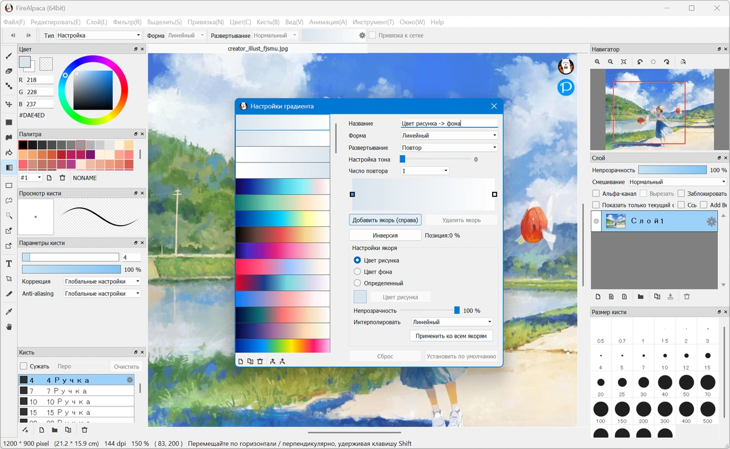Select the Hand pan tool

point(9,327)
